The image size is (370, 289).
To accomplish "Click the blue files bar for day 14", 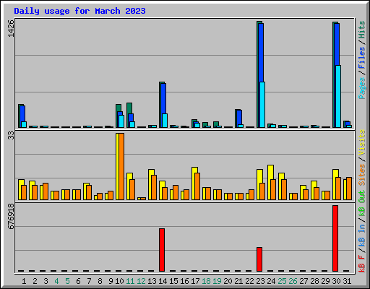I will point(163,98).
